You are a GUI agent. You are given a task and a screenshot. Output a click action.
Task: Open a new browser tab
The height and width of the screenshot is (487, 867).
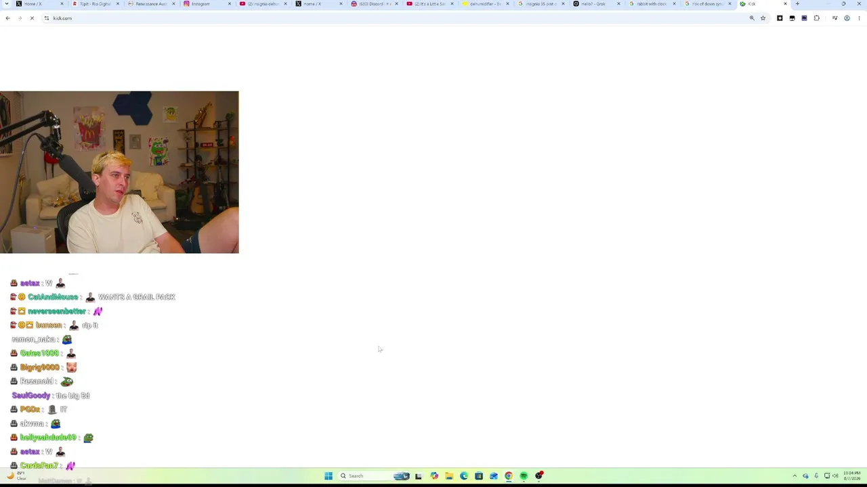point(797,4)
